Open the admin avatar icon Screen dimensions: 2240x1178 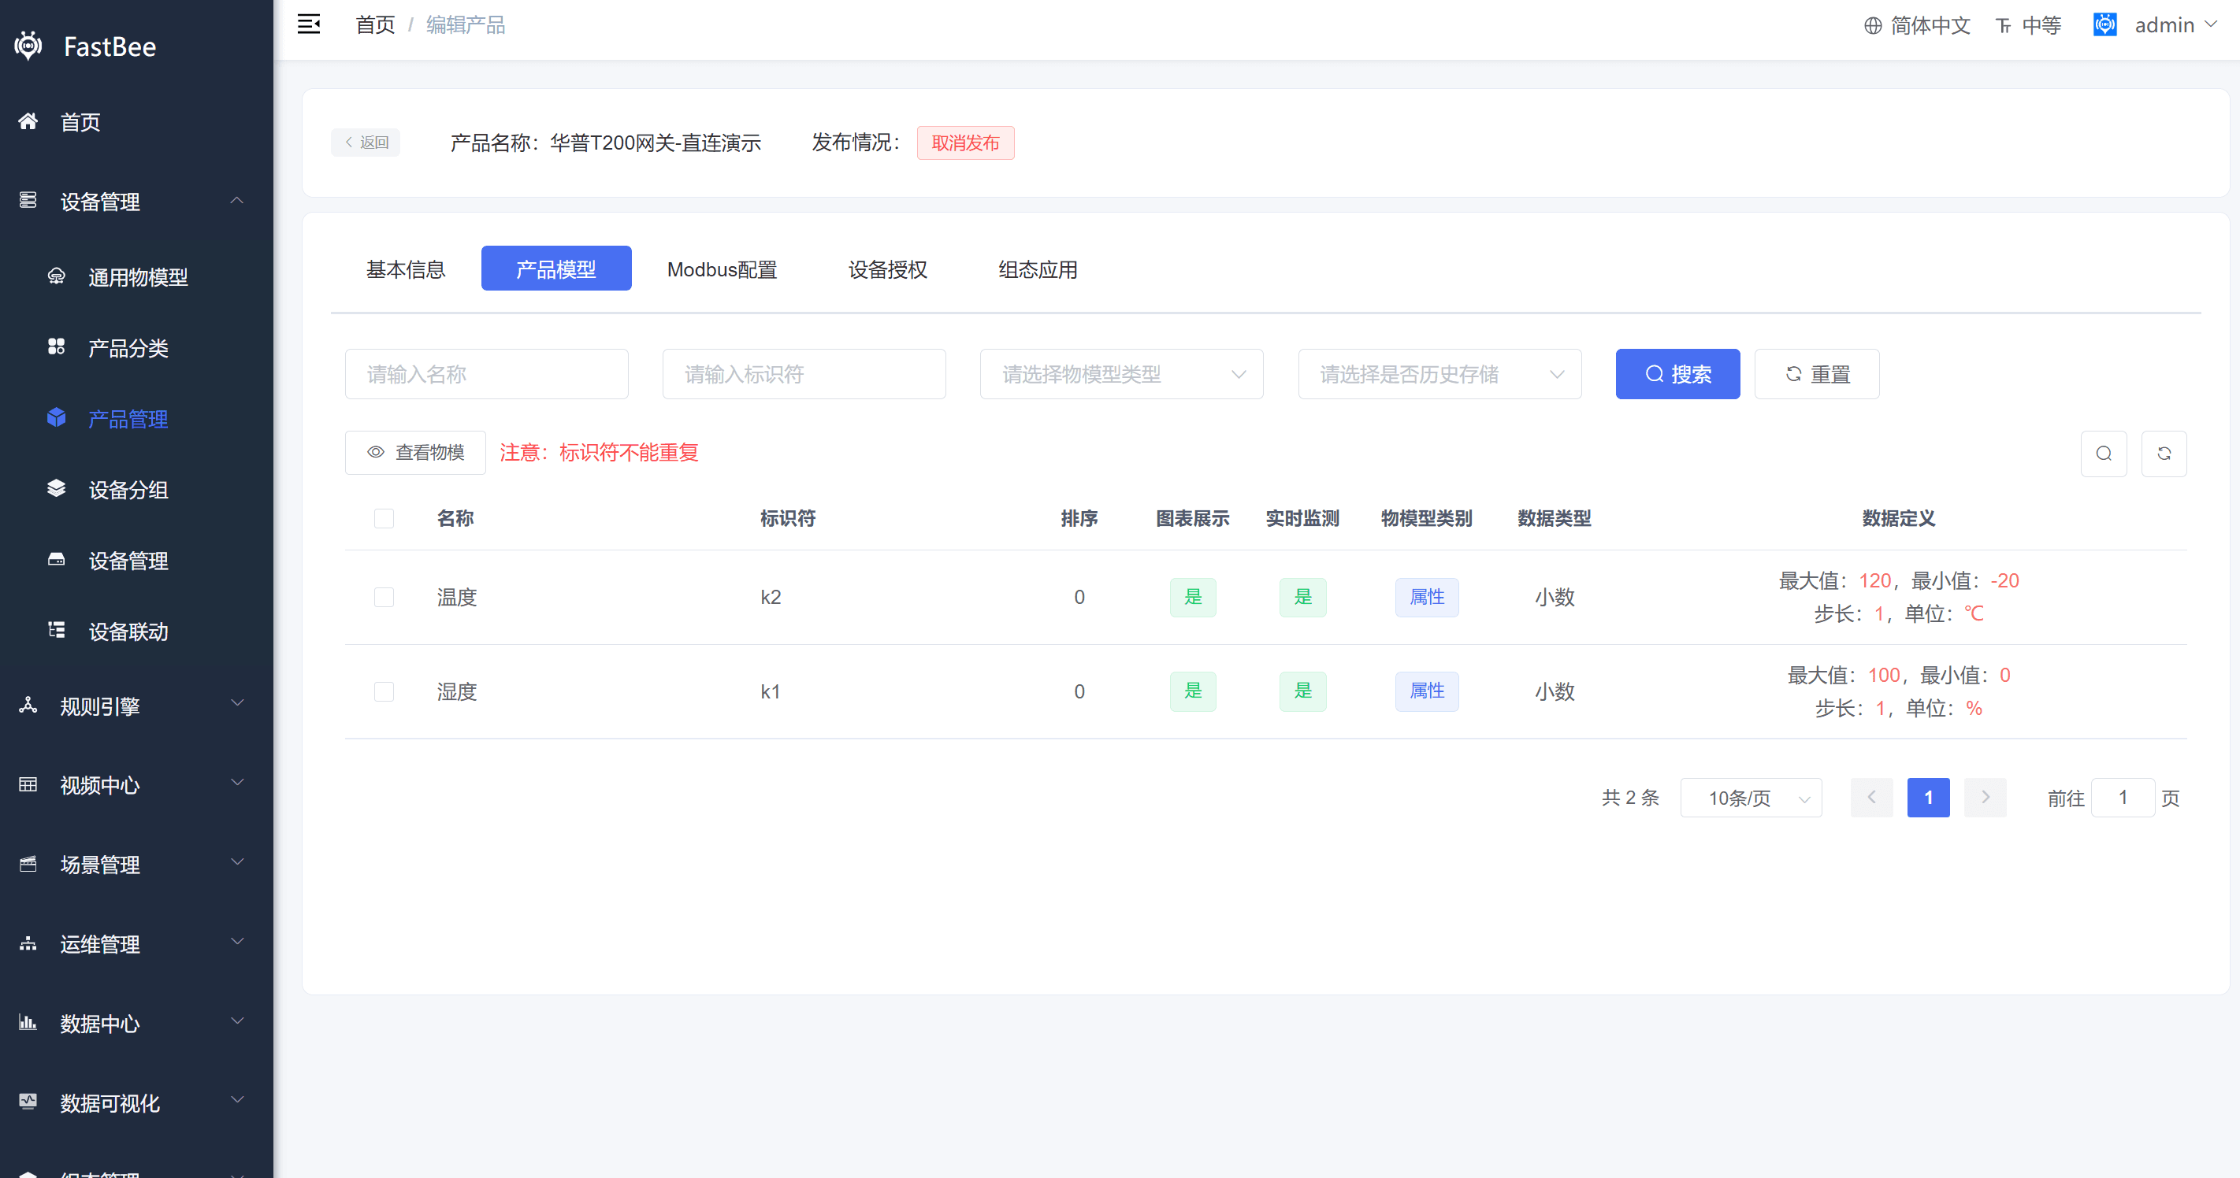coord(2104,24)
